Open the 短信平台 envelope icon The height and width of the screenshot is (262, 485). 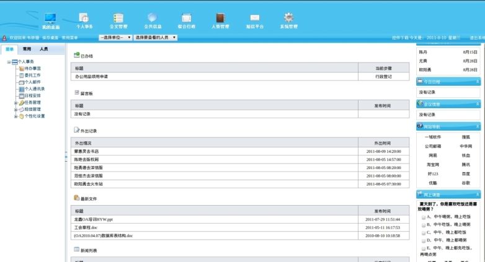pos(254,19)
